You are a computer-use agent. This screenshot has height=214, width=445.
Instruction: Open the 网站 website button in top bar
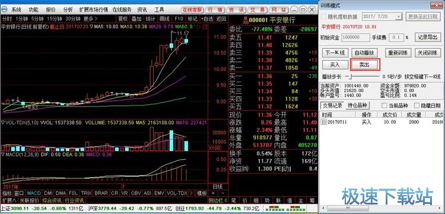pyautogui.click(x=279, y=9)
